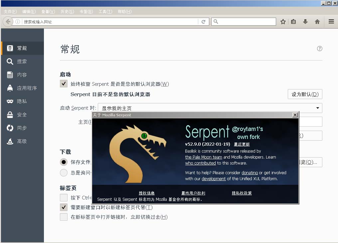Click the donating link
This screenshot has width=338, height=243.
(x=250, y=173)
